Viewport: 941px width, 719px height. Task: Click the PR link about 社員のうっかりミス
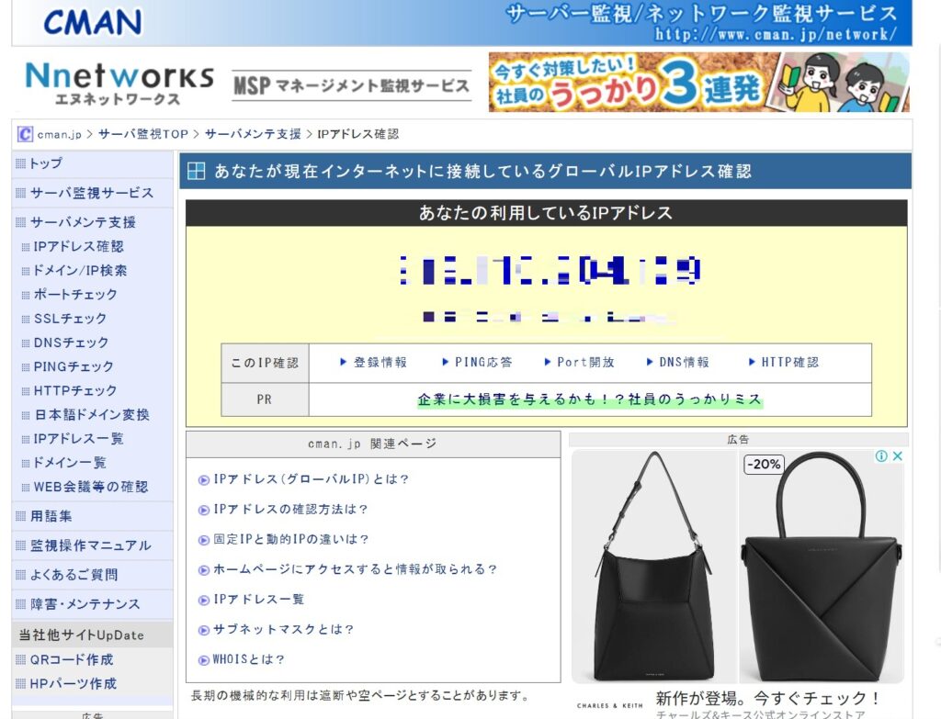point(590,400)
